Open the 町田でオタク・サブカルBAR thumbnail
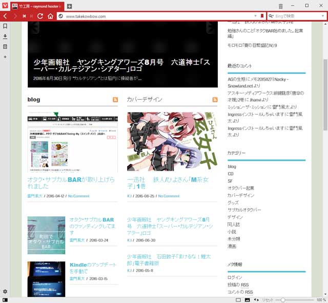 pos(46,235)
